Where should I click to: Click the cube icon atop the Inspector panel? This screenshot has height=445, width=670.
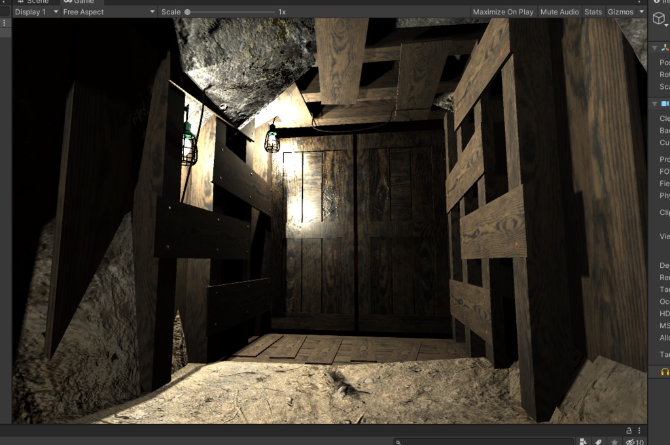658,19
